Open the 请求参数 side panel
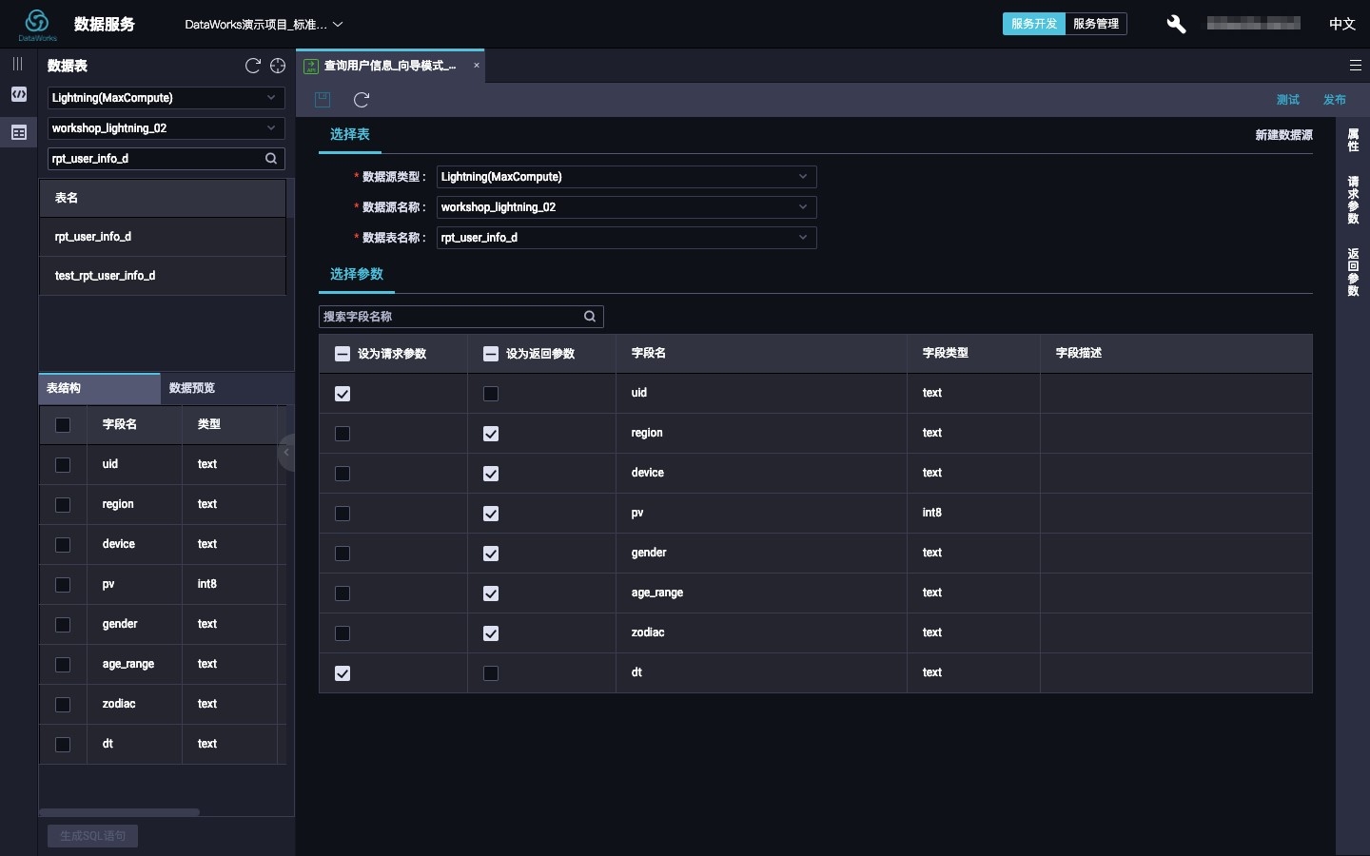 click(x=1353, y=200)
